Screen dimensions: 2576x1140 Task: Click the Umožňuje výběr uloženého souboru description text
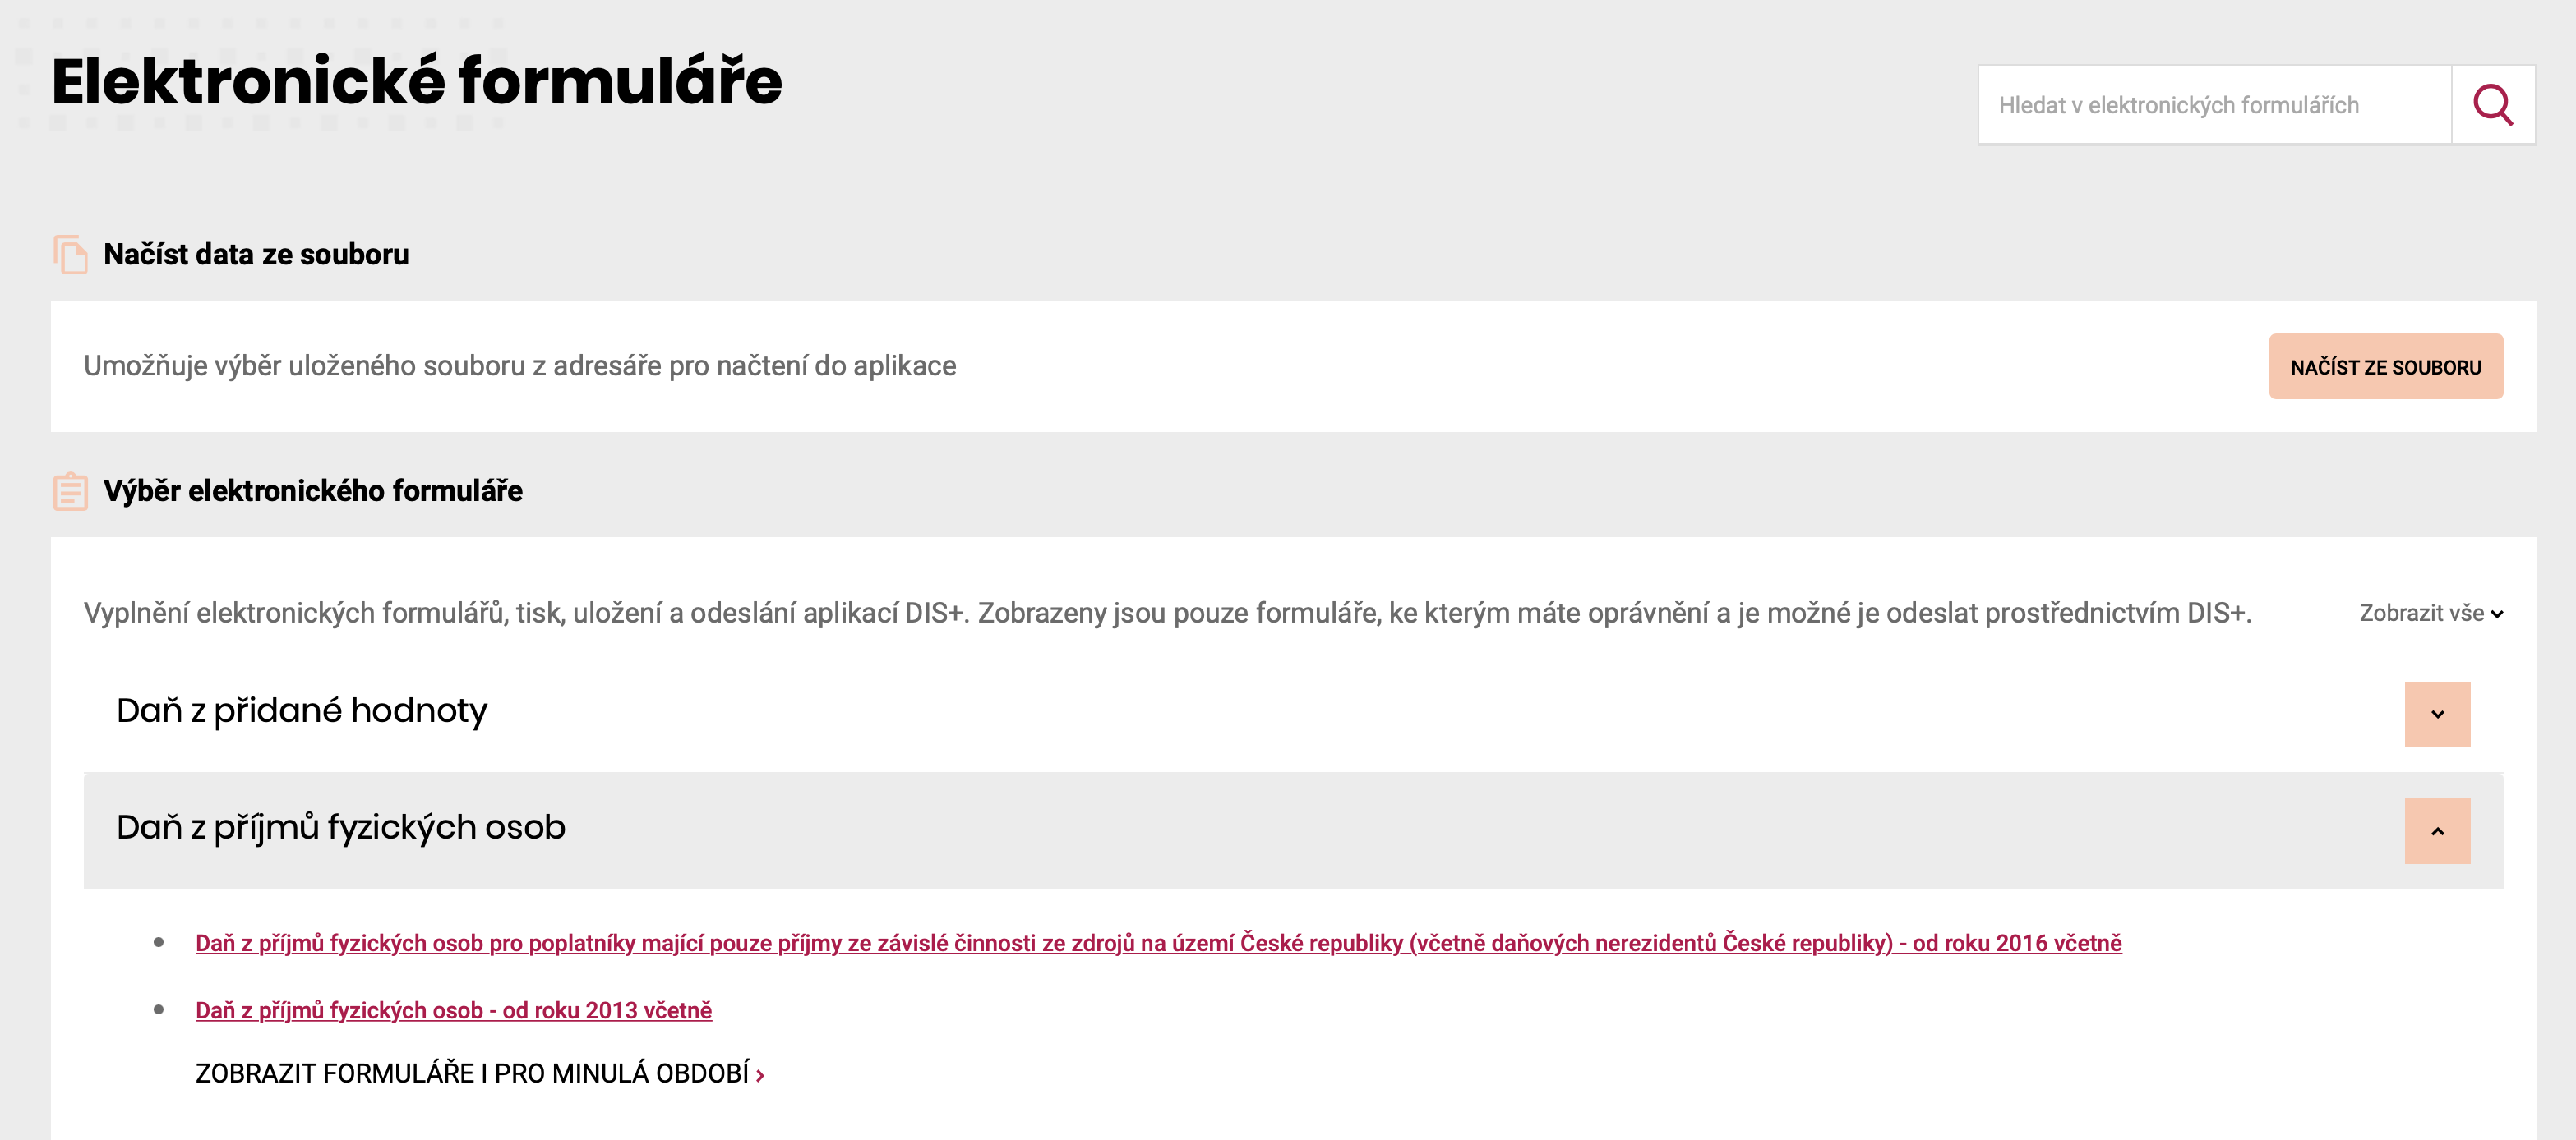point(520,365)
